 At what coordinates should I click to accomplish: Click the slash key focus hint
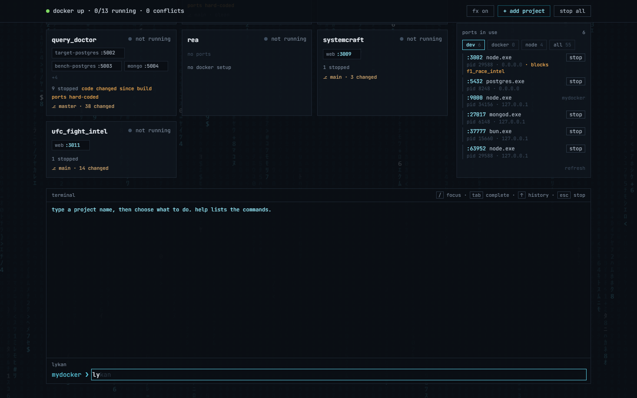(440, 195)
